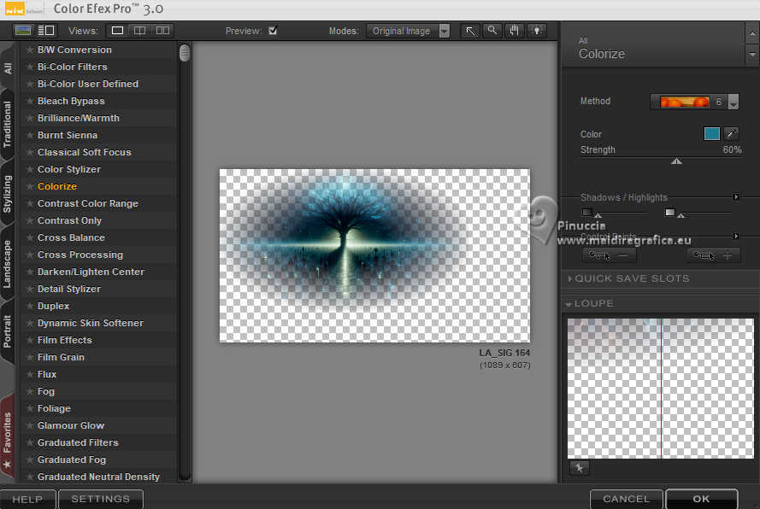The width and height of the screenshot is (760, 509).
Task: Show filter list with panel layout icon
Action: pos(45,31)
